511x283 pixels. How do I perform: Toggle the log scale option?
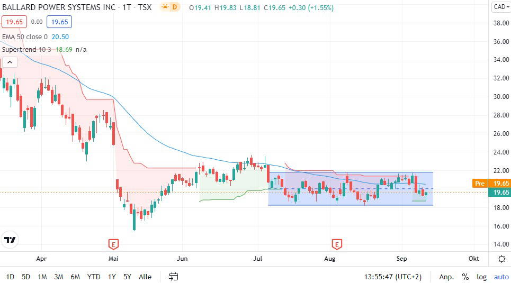point(482,277)
